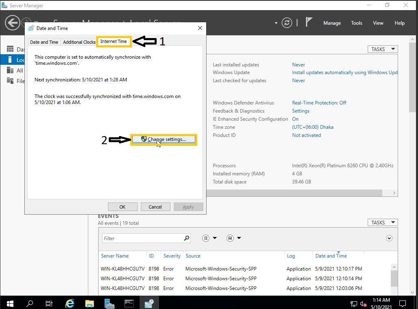Expand the Events TASKS dropdown
The image size is (418, 309).
click(x=383, y=223)
